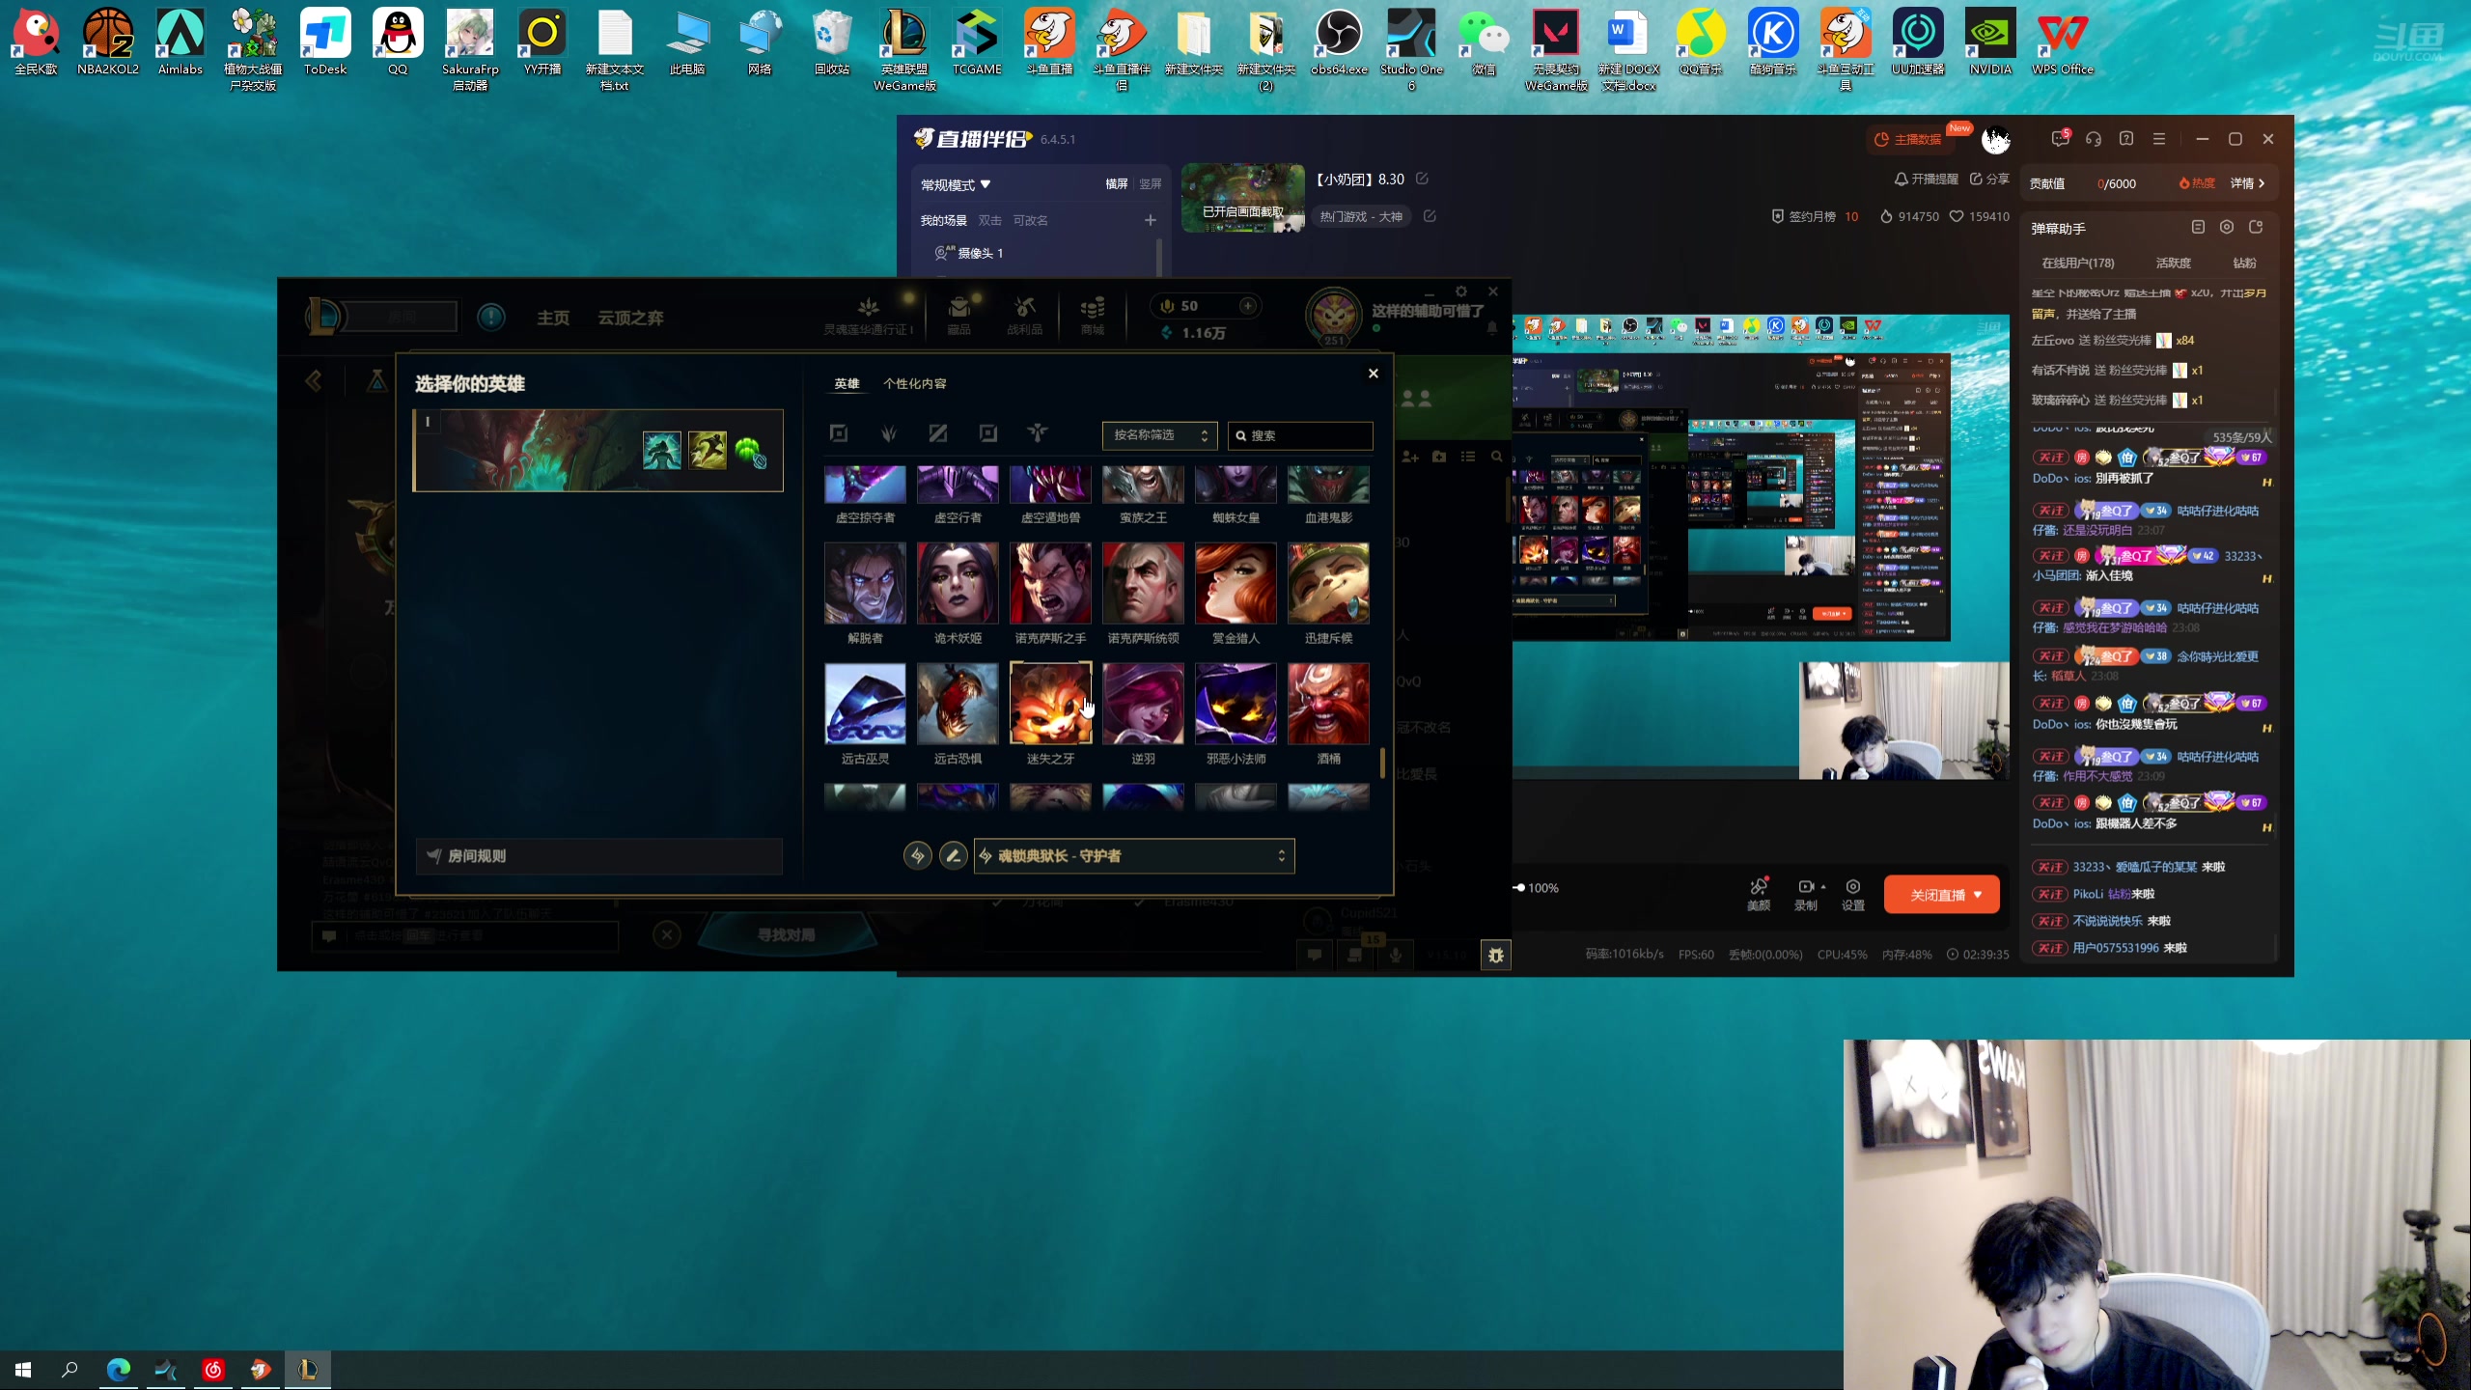Switch to the 在线用户(178) tab
Image resolution: width=2471 pixels, height=1390 pixels.
[x=2077, y=263]
